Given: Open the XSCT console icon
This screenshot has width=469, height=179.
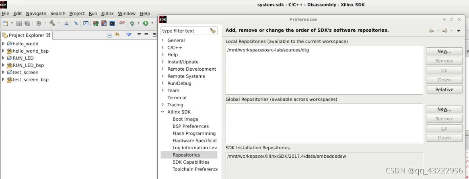Looking at the screenshot, I should click(113, 23).
